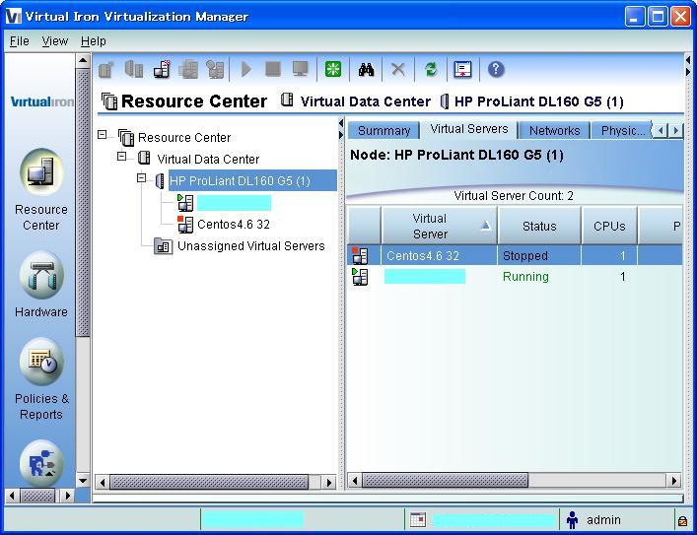This screenshot has height=535, width=697.
Task: Select Centos4.6 32 table row name
Action: click(422, 255)
